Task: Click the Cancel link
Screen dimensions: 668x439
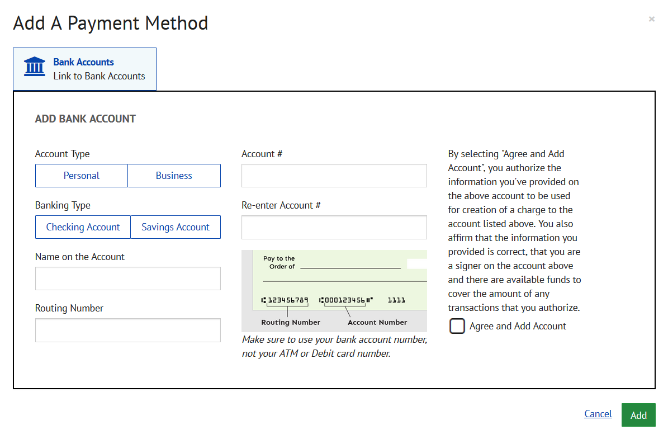Action: coord(598,414)
